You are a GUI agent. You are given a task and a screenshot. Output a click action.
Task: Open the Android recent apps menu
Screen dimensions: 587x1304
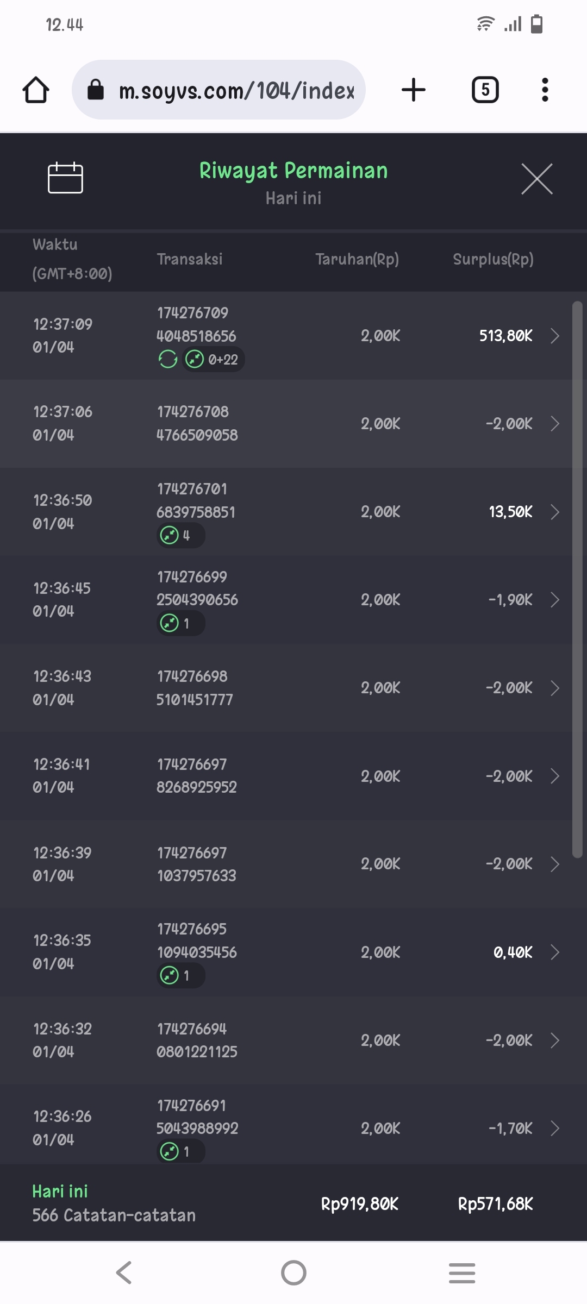pyautogui.click(x=462, y=1272)
